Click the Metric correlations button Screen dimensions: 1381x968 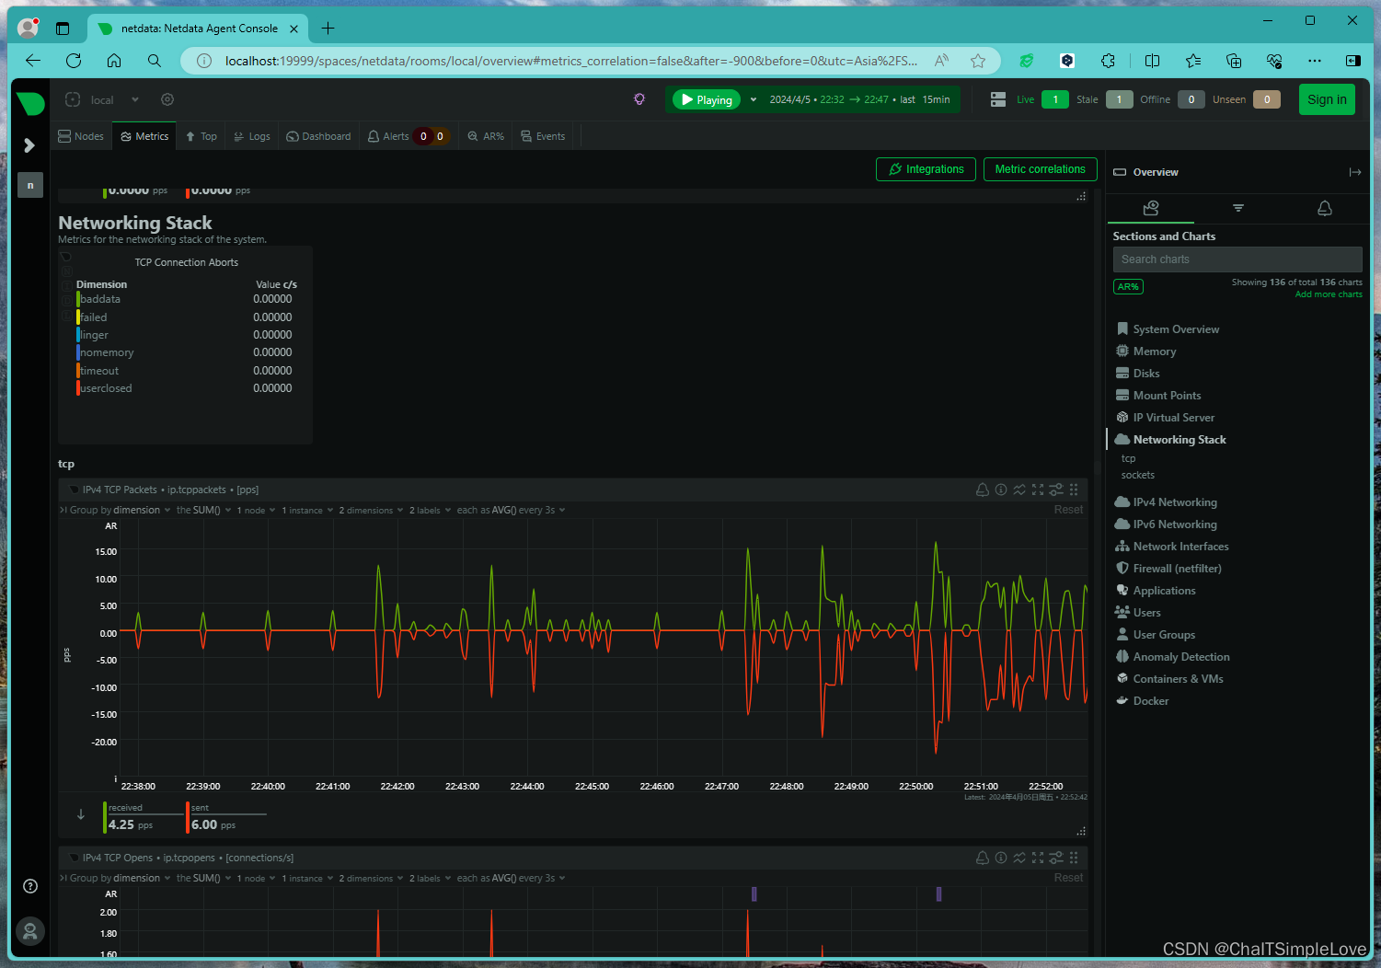1040,169
